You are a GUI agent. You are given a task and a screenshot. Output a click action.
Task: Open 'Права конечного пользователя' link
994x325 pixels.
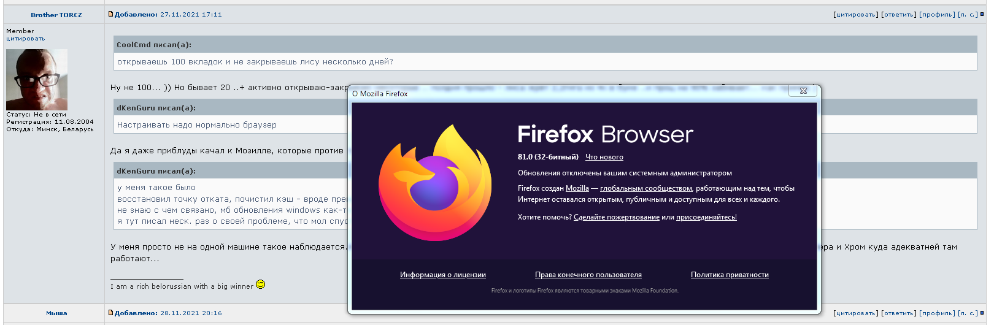(588, 275)
